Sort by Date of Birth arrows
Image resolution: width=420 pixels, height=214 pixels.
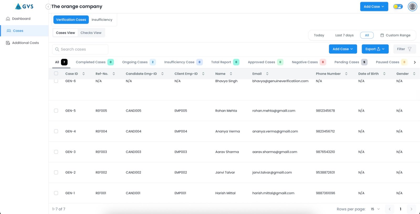[384, 74]
